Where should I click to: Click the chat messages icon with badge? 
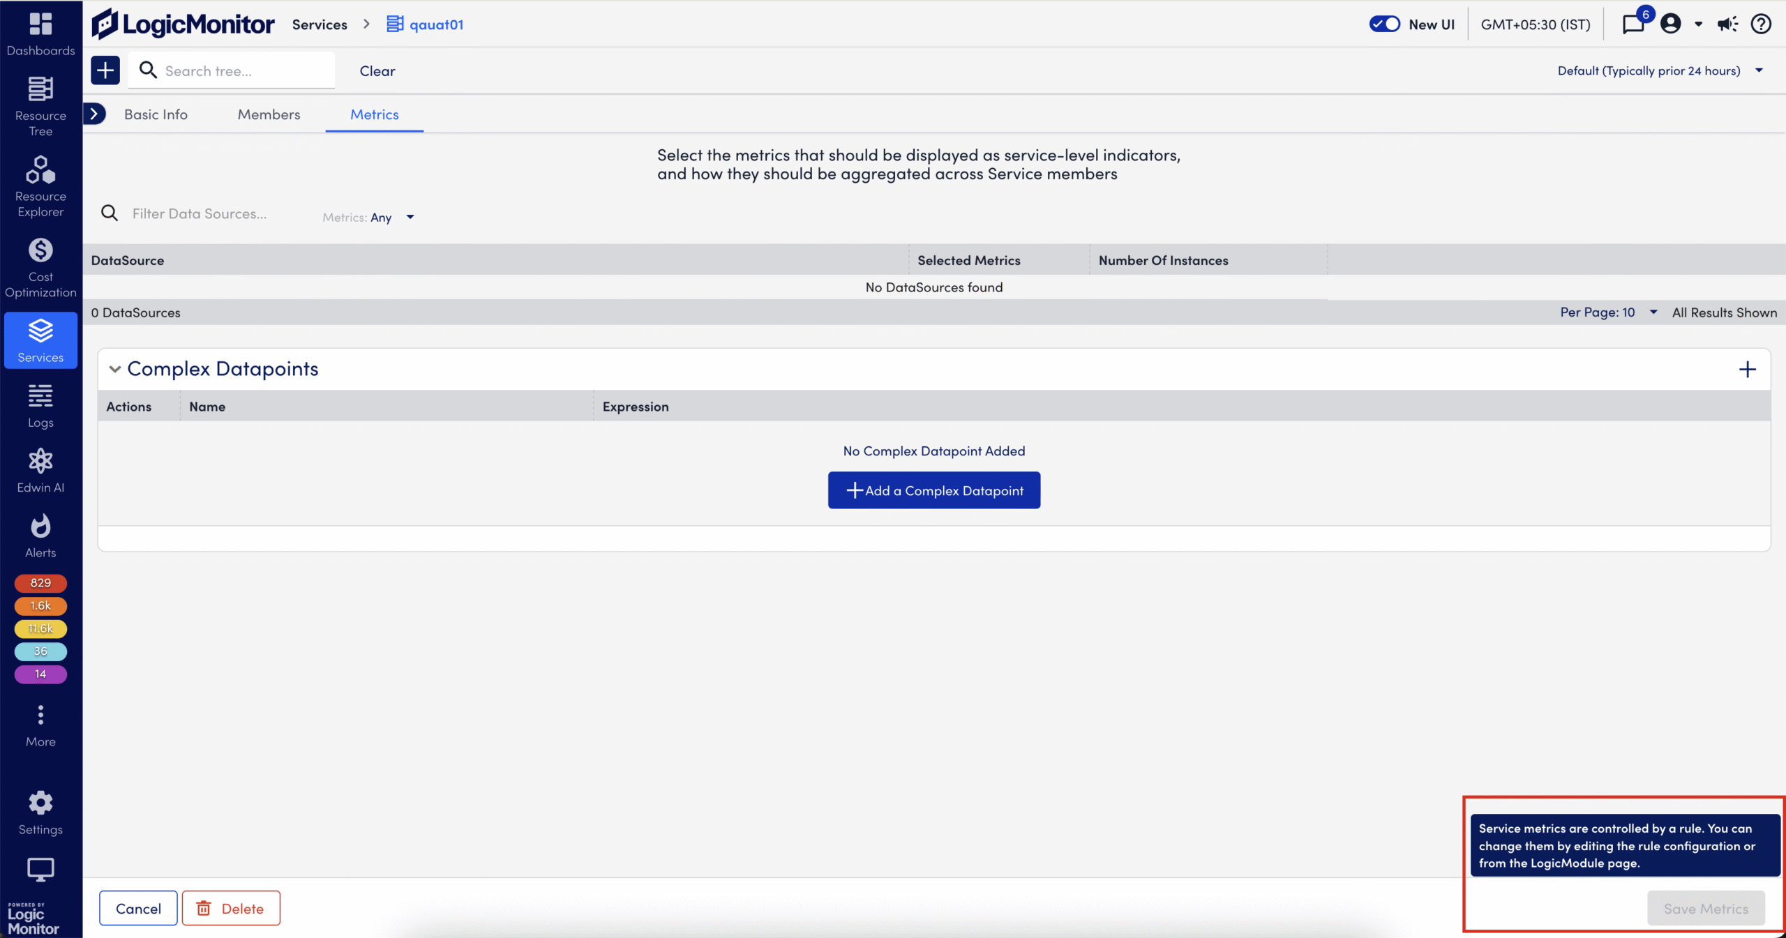pyautogui.click(x=1633, y=24)
